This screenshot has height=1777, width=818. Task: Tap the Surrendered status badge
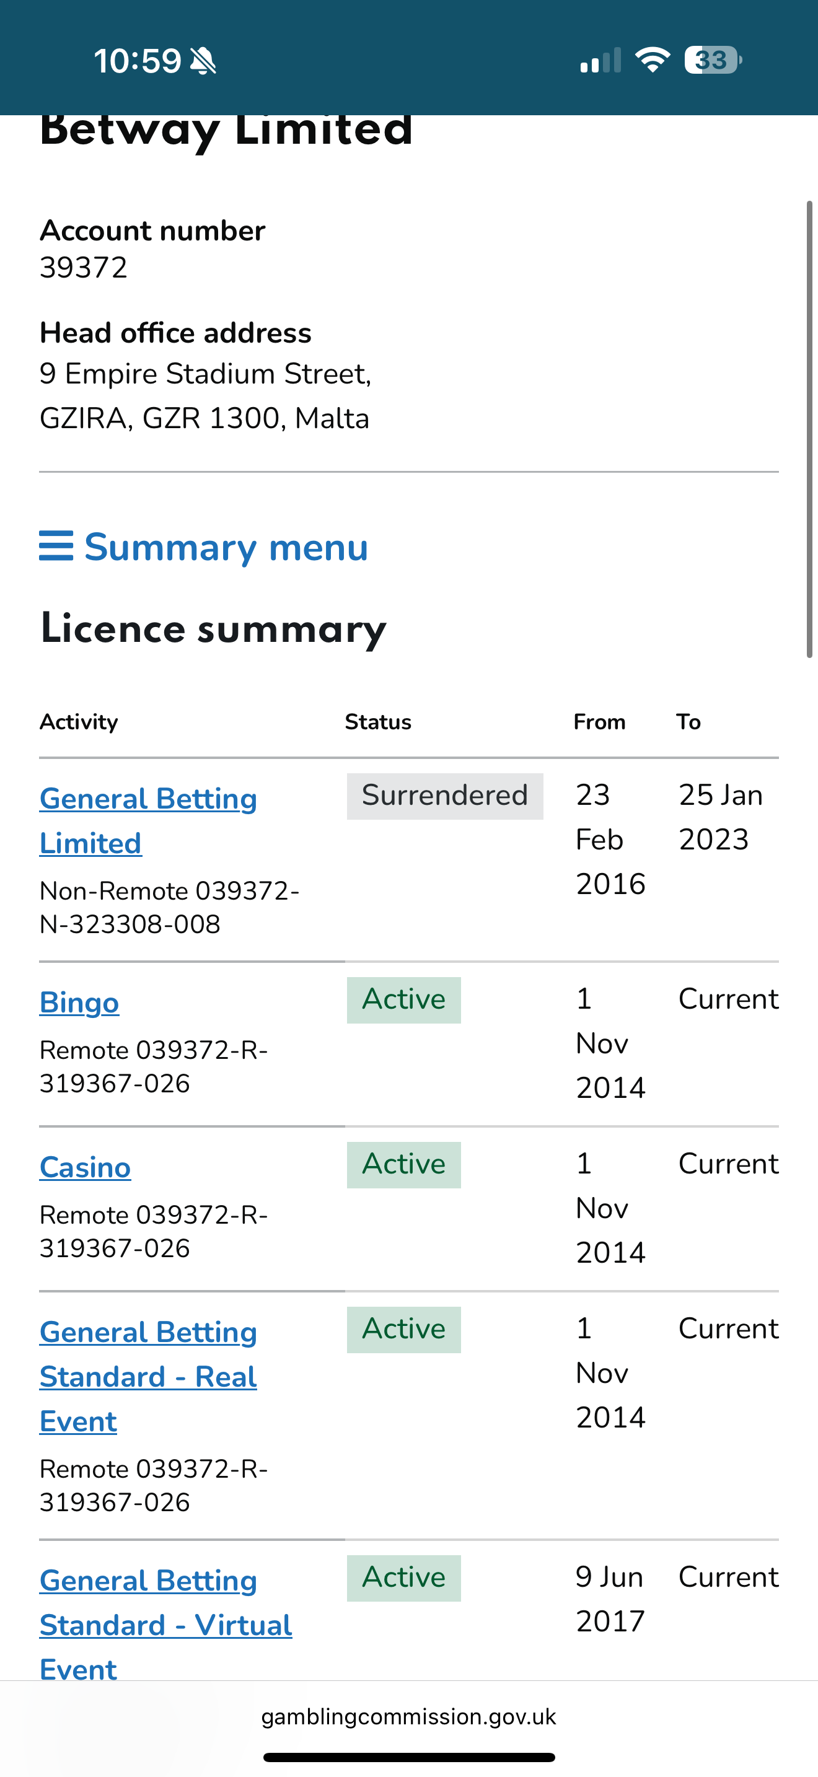point(445,796)
